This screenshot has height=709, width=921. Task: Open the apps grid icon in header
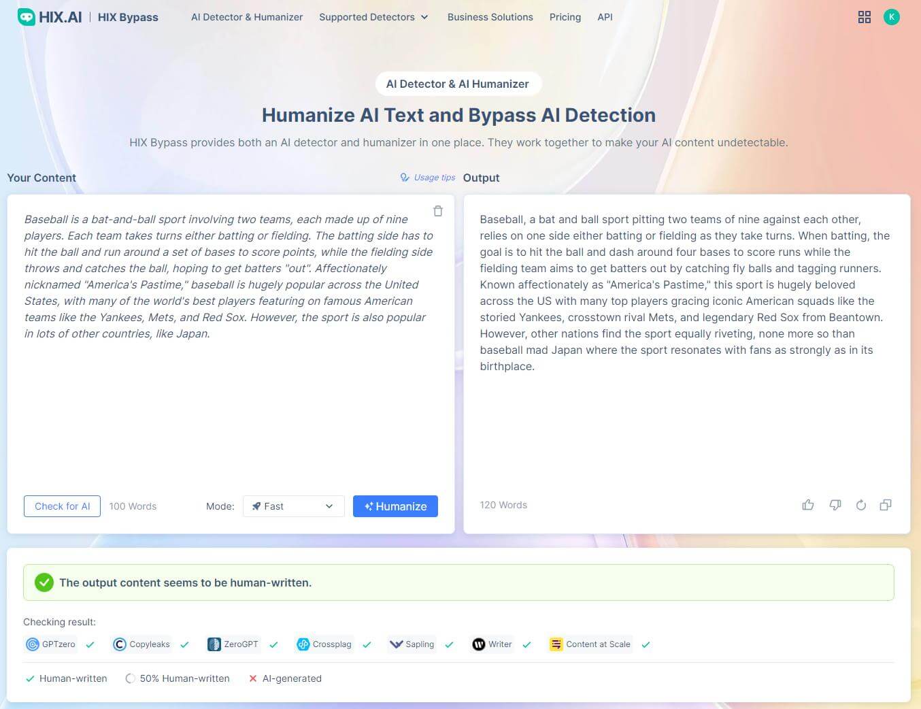click(864, 17)
